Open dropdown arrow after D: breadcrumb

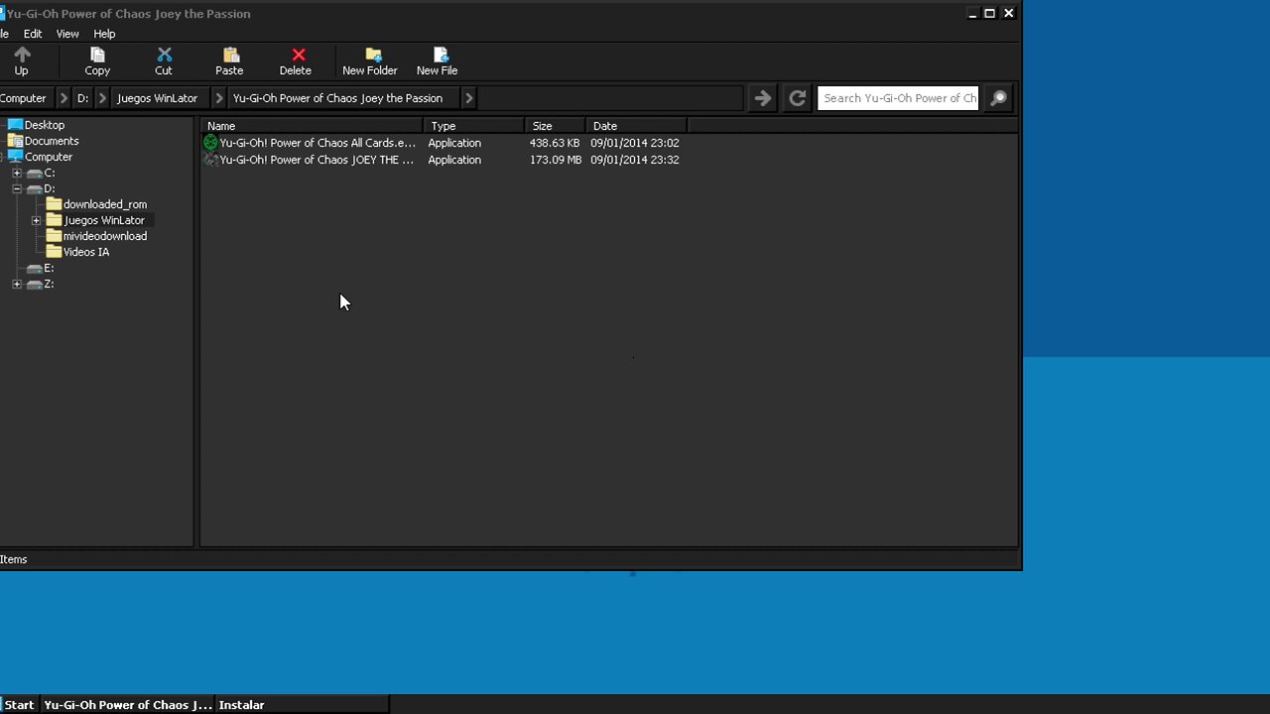pyautogui.click(x=102, y=98)
